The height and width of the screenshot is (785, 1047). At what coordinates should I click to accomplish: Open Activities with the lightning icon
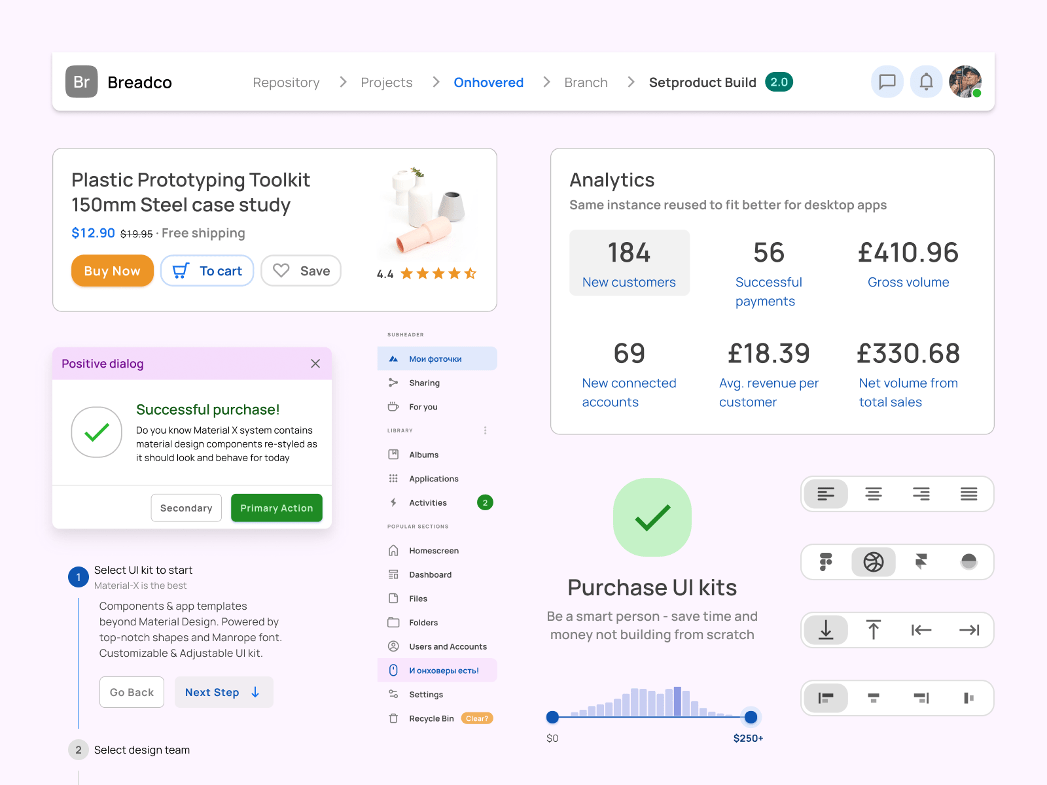[393, 502]
